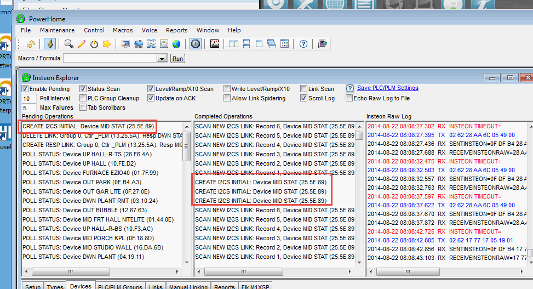The image size is (533, 289).
Task: Click the document search toolbar icon
Action: pos(164,44)
